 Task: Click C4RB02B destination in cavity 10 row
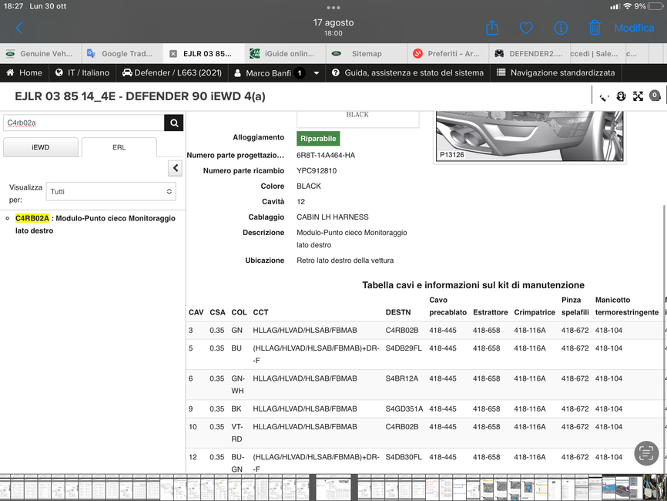(402, 427)
